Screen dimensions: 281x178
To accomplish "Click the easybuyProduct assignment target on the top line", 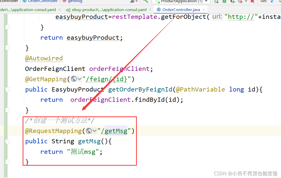I will (x=82, y=17).
